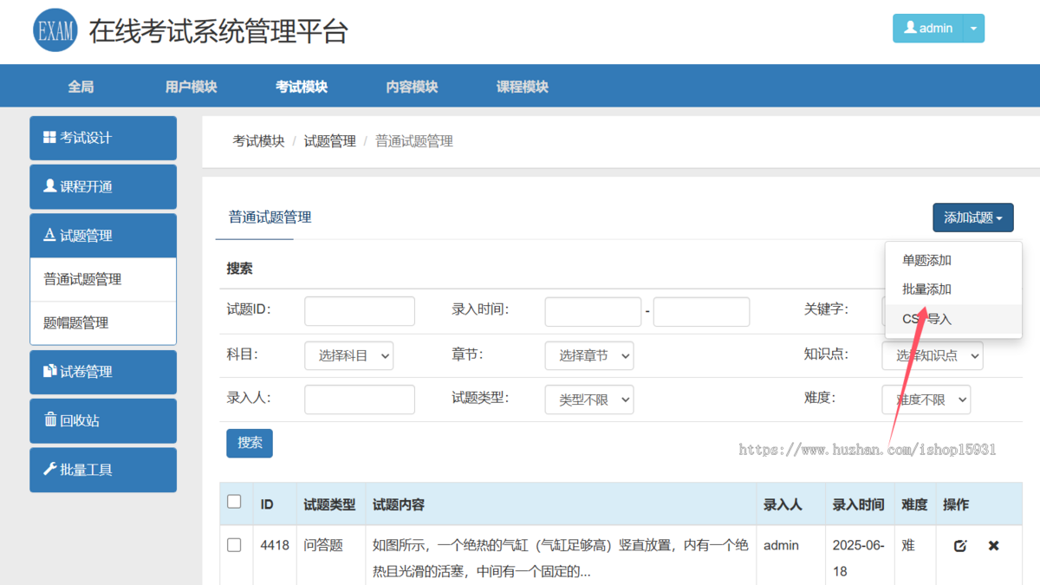Open 试卷管理 in the sidebar
The width and height of the screenshot is (1040, 585).
pyautogui.click(x=103, y=372)
